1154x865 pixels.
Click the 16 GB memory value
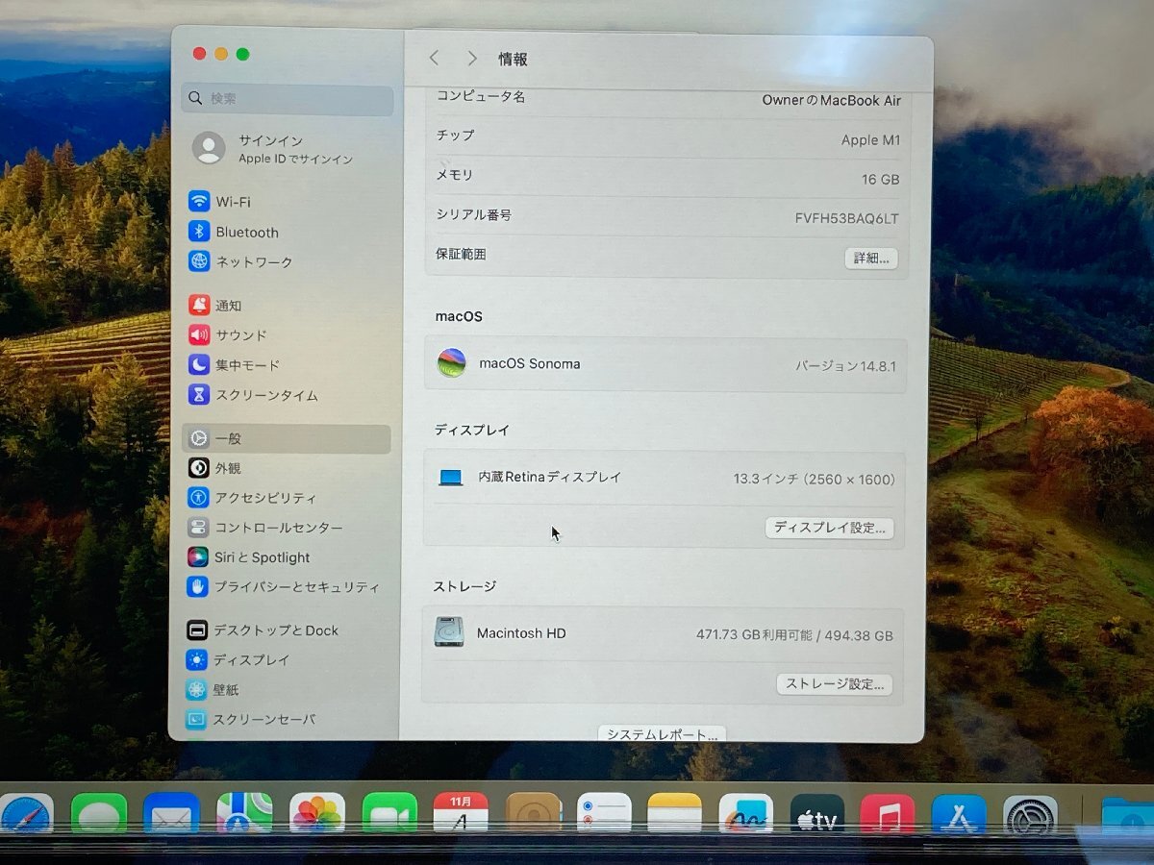880,180
